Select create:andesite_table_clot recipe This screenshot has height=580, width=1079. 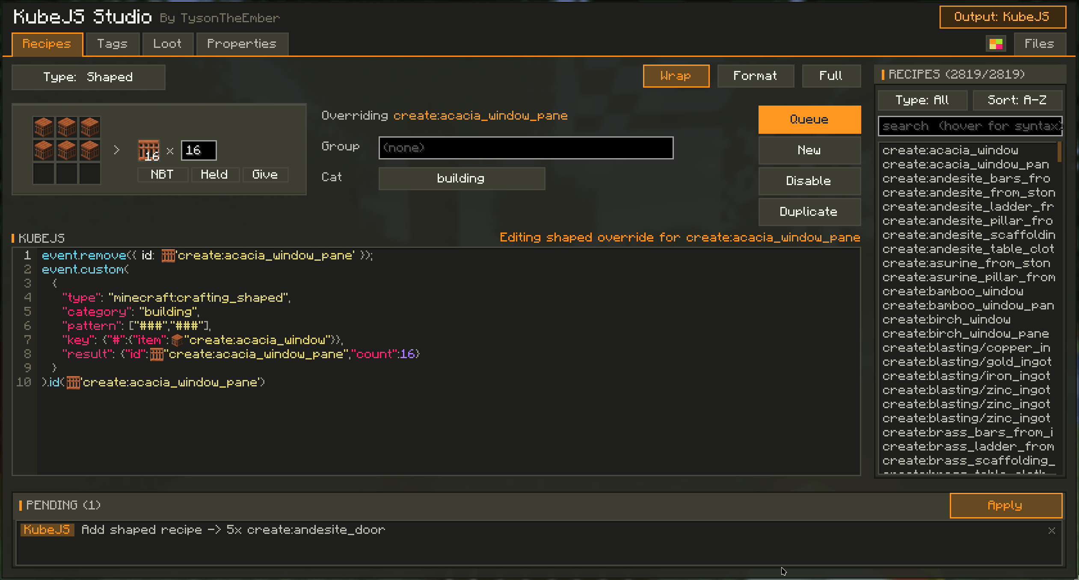pos(967,249)
